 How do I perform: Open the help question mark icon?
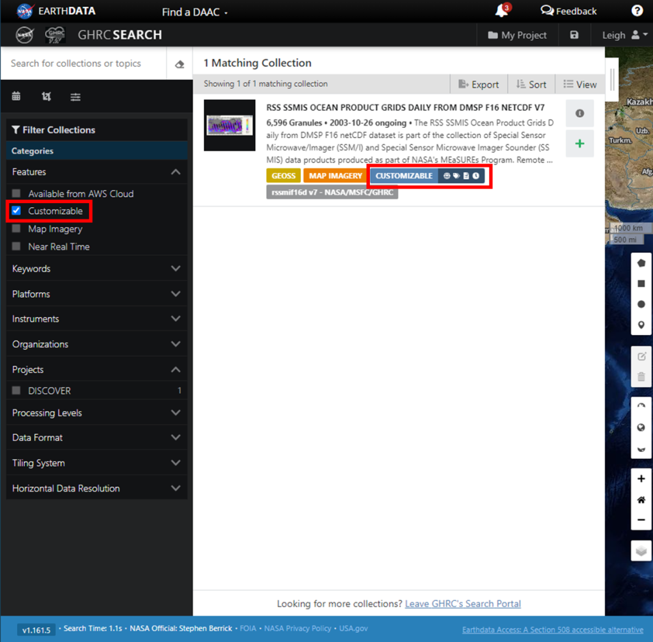tap(637, 11)
